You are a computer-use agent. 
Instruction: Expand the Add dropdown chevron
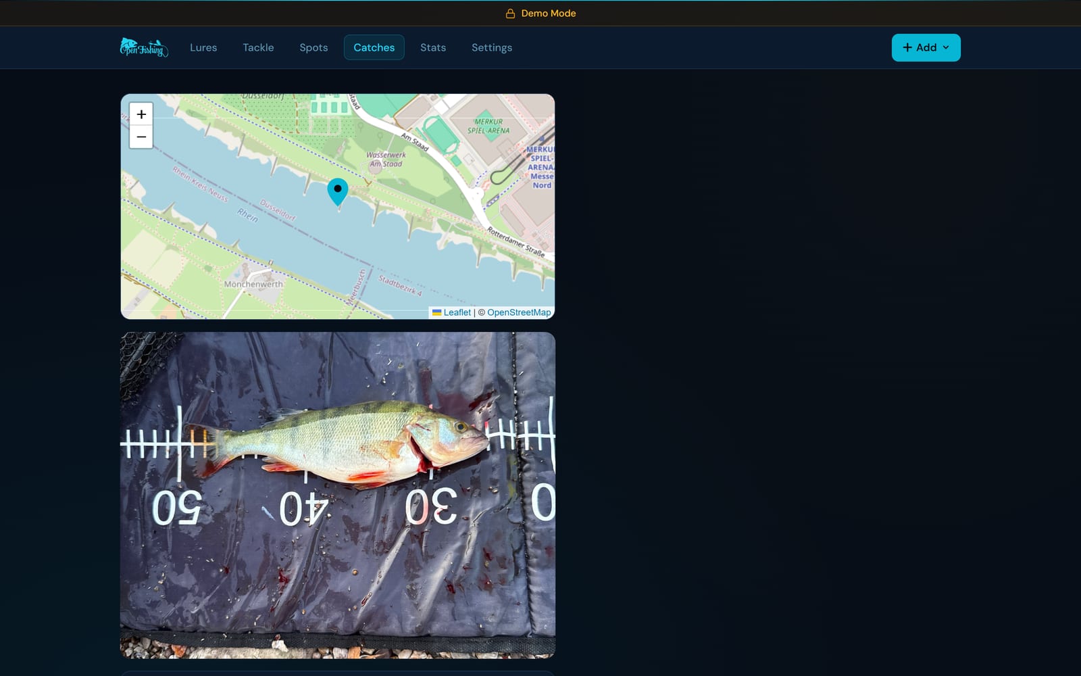[x=946, y=47]
